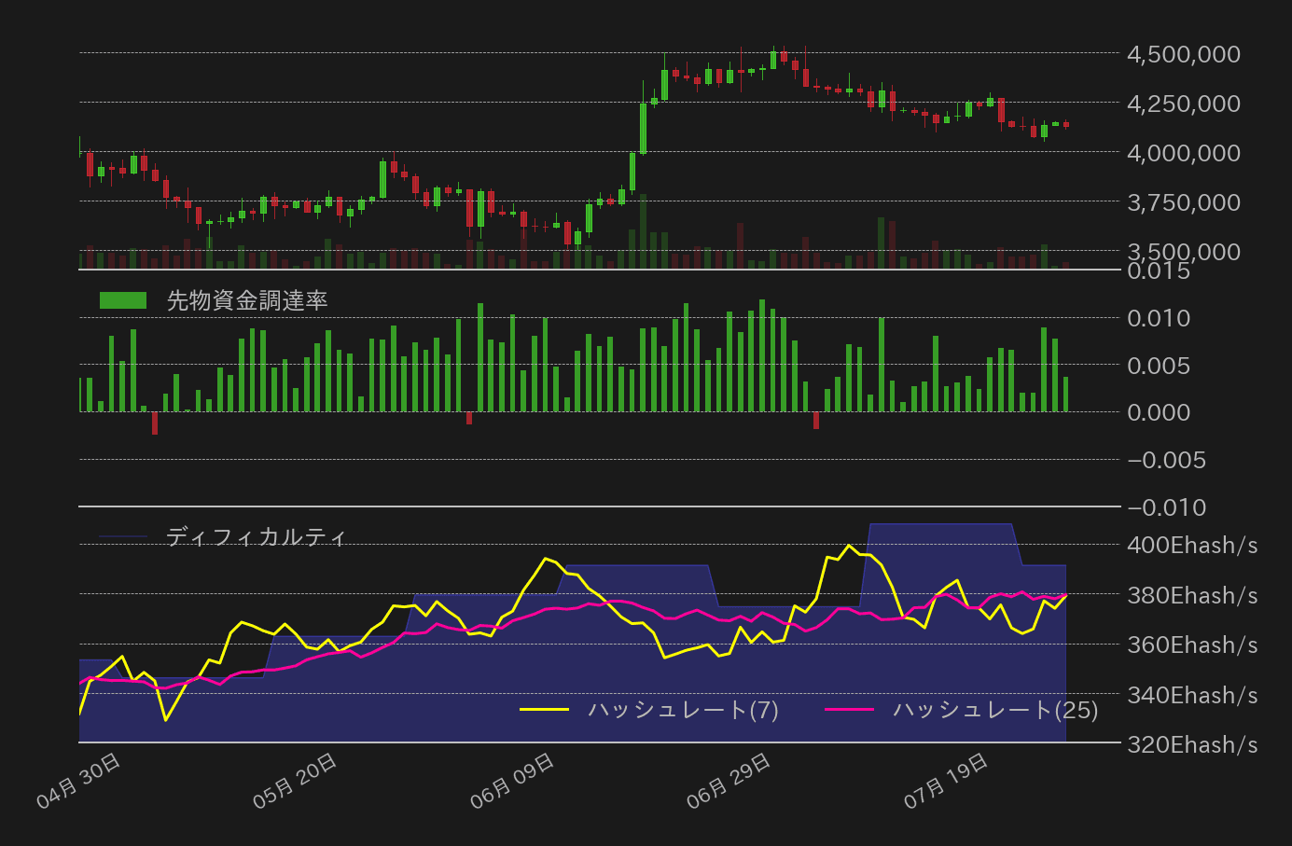Select the 06月 29日 date label
Image resolution: width=1292 pixels, height=846 pixels.
pos(729,782)
